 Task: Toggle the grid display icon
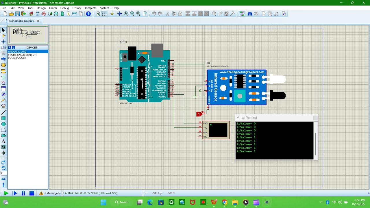104,14
